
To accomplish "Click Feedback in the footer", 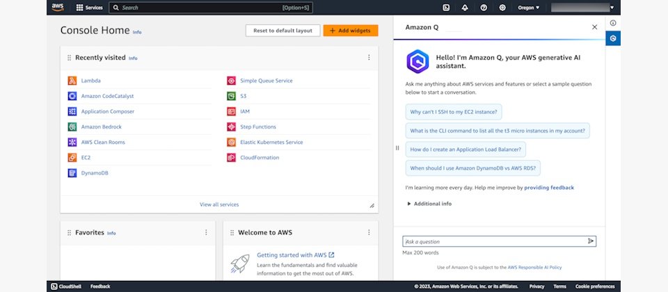I will coord(100,286).
